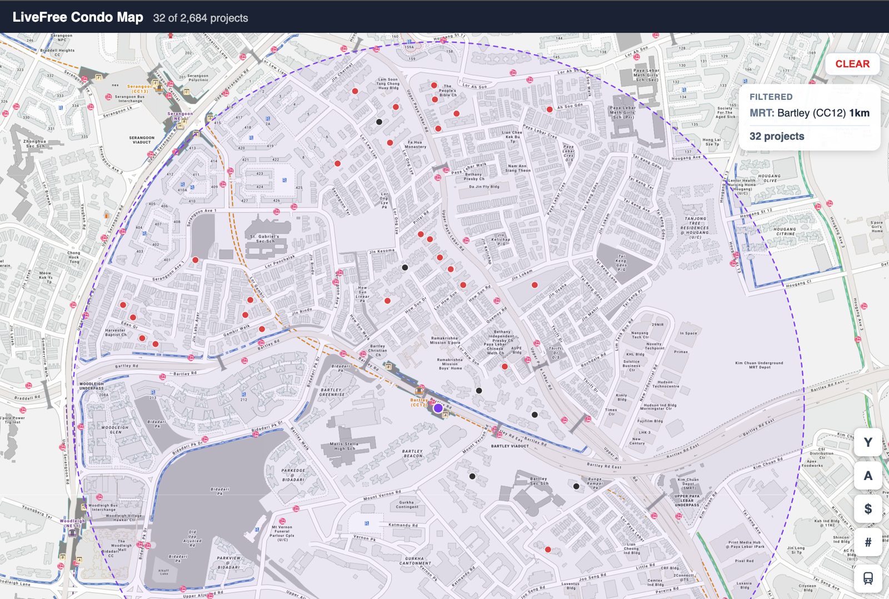Click the LiveFree Condo Map title
Viewport: 889px width, 599px height.
point(78,17)
